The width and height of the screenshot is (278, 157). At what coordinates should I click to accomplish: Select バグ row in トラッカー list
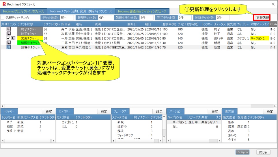[x=28, y=122]
